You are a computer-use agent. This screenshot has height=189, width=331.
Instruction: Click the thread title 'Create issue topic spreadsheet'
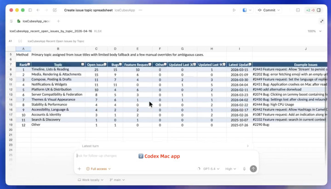[88, 10]
